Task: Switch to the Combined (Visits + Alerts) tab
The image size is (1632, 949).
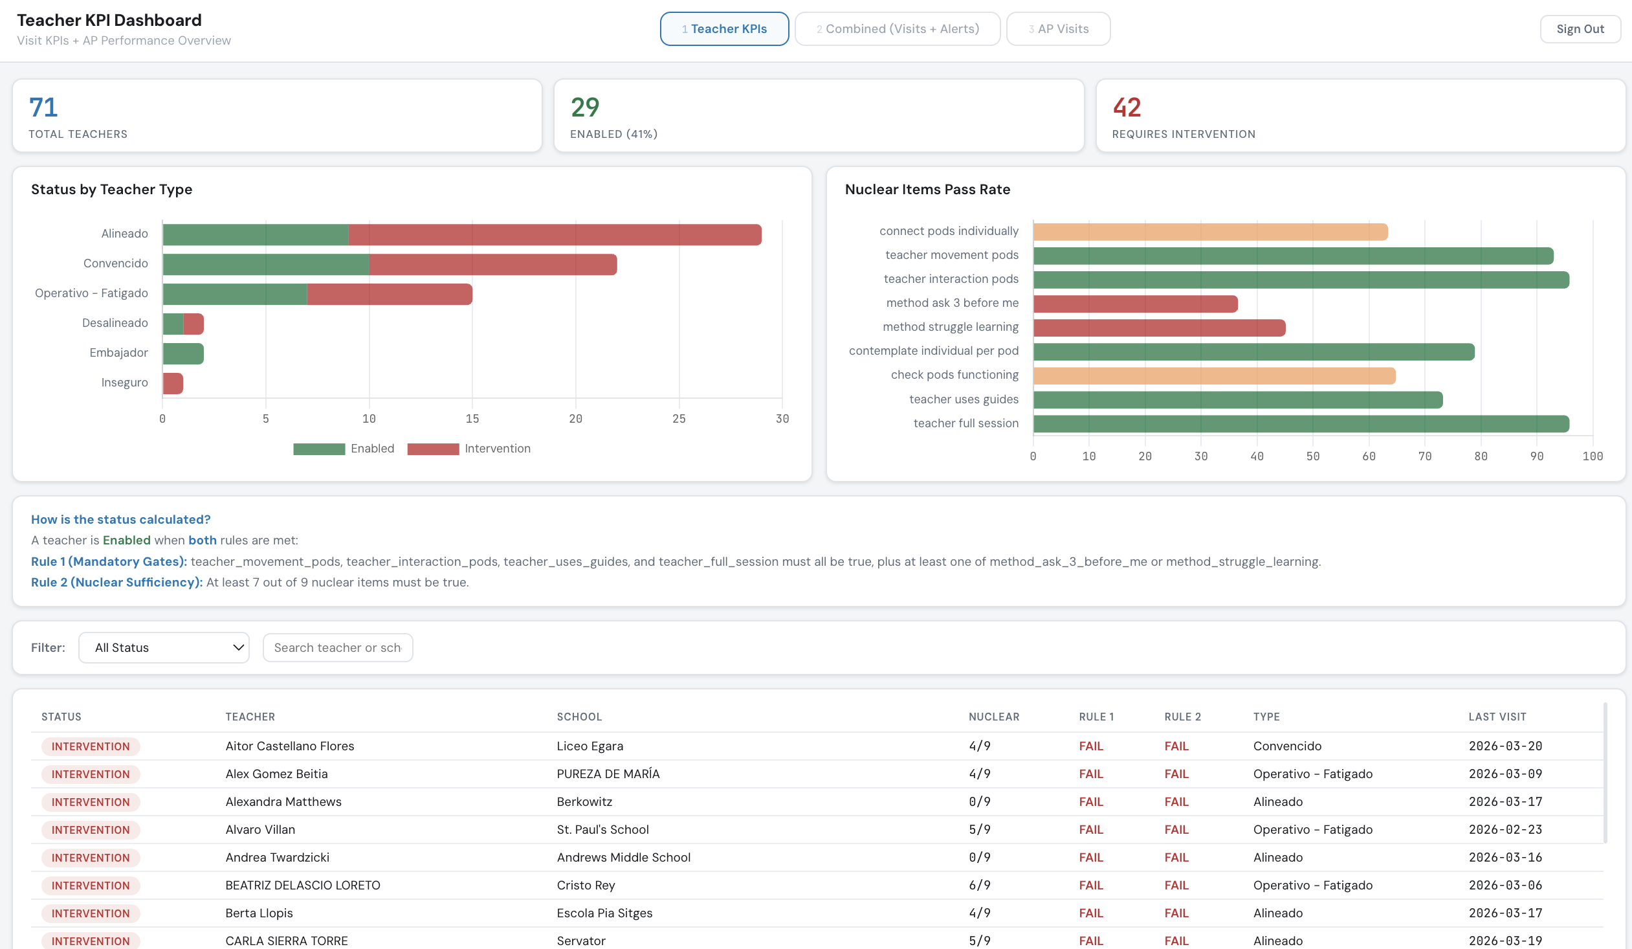Action: click(897, 28)
